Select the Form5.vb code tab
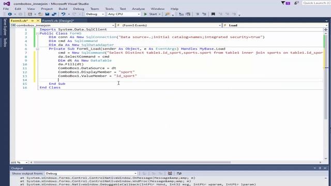The height and width of the screenshot is (186, 331). 19,21
